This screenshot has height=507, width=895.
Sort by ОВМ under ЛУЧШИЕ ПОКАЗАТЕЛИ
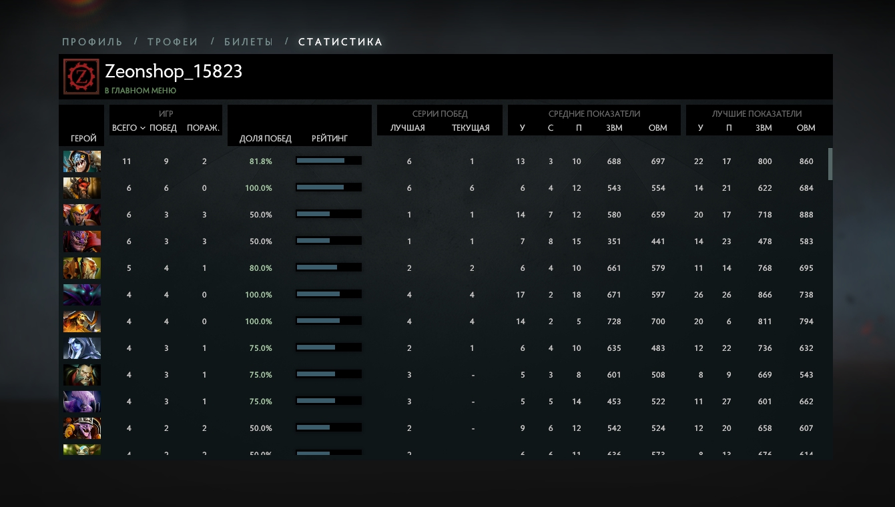tap(806, 128)
